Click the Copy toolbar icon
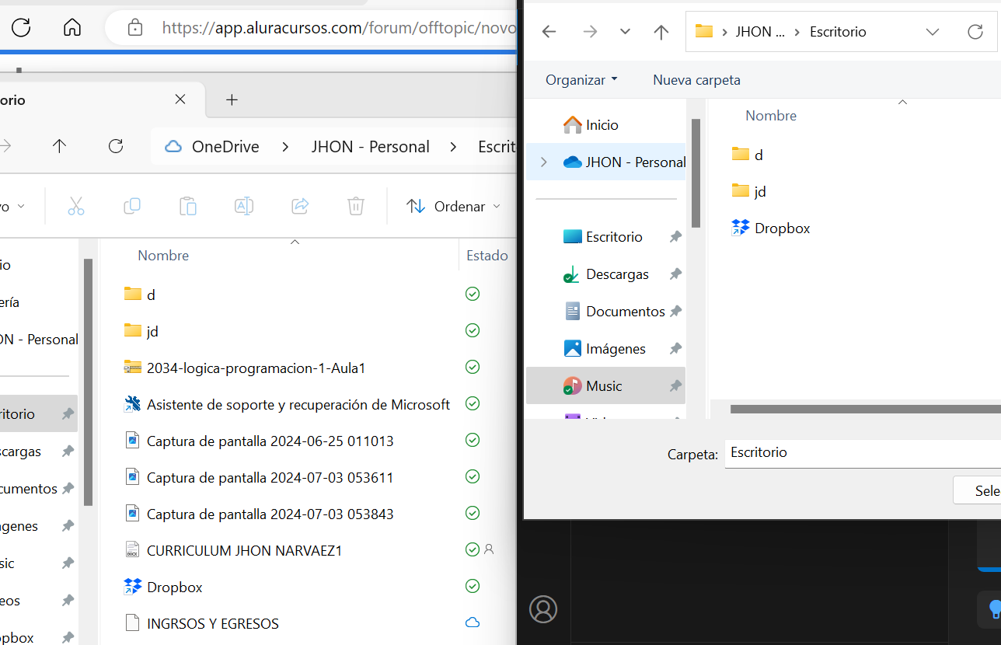The width and height of the screenshot is (1001, 645). pyautogui.click(x=132, y=206)
